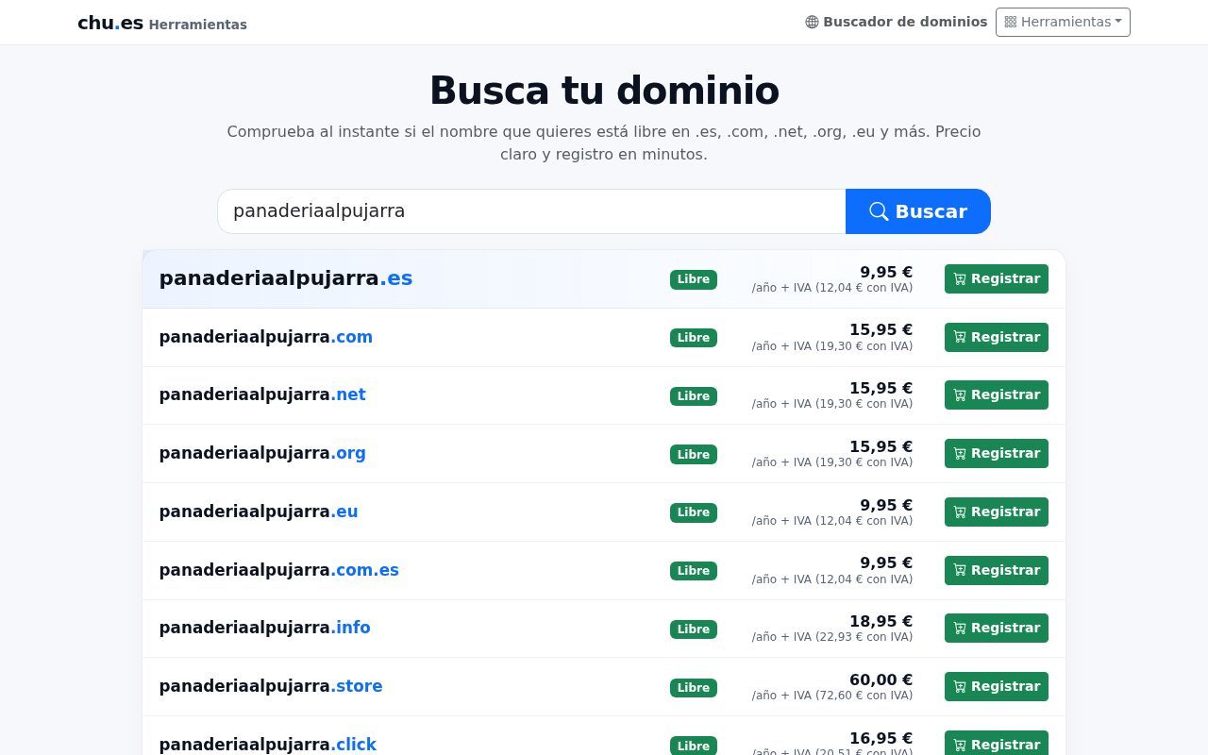The image size is (1208, 755).
Task: Click the Libre badge for .net domain
Action: click(694, 396)
